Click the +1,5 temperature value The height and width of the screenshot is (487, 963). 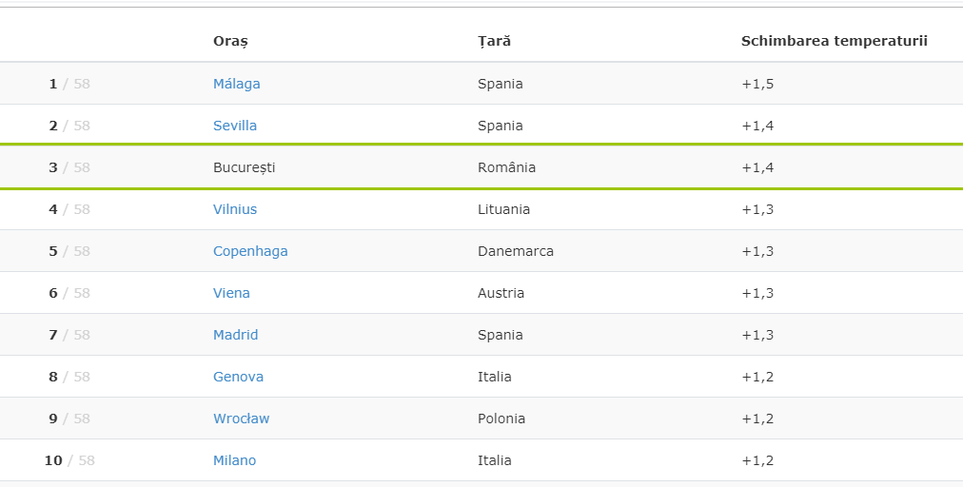757,84
